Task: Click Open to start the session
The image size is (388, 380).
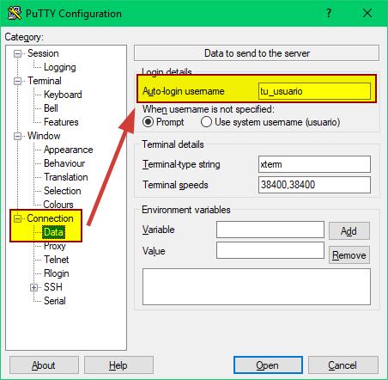Action: (x=268, y=365)
